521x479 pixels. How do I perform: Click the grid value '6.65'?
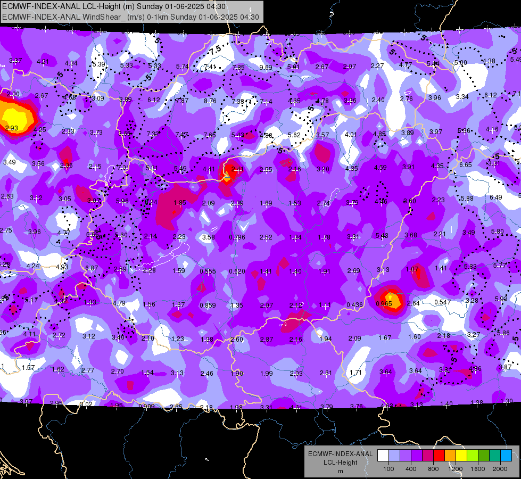point(466,165)
